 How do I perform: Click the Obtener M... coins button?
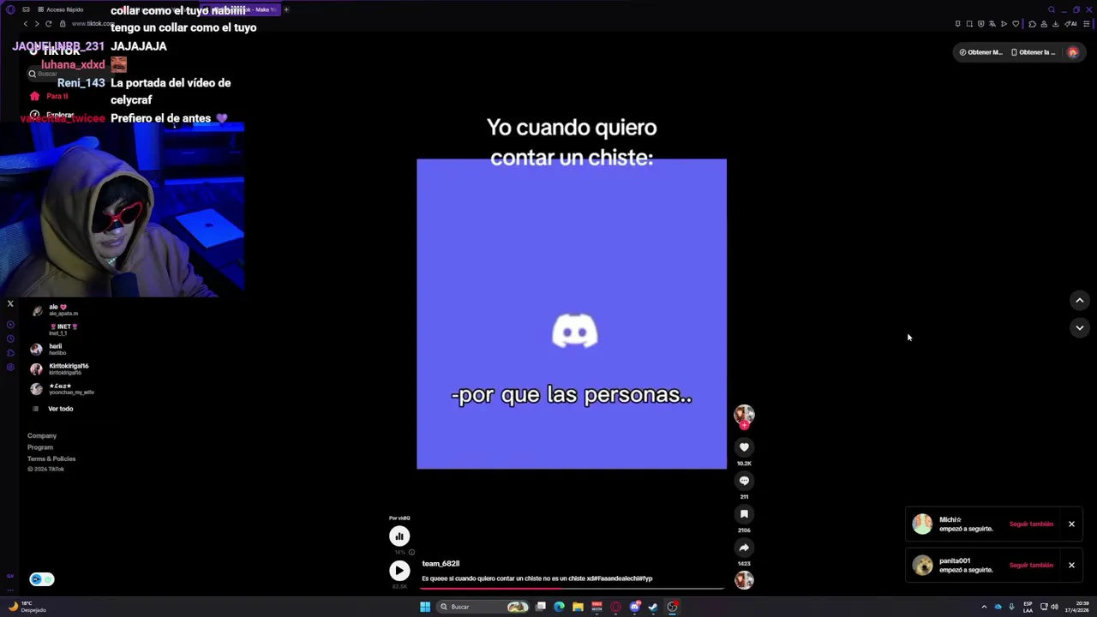click(x=980, y=52)
